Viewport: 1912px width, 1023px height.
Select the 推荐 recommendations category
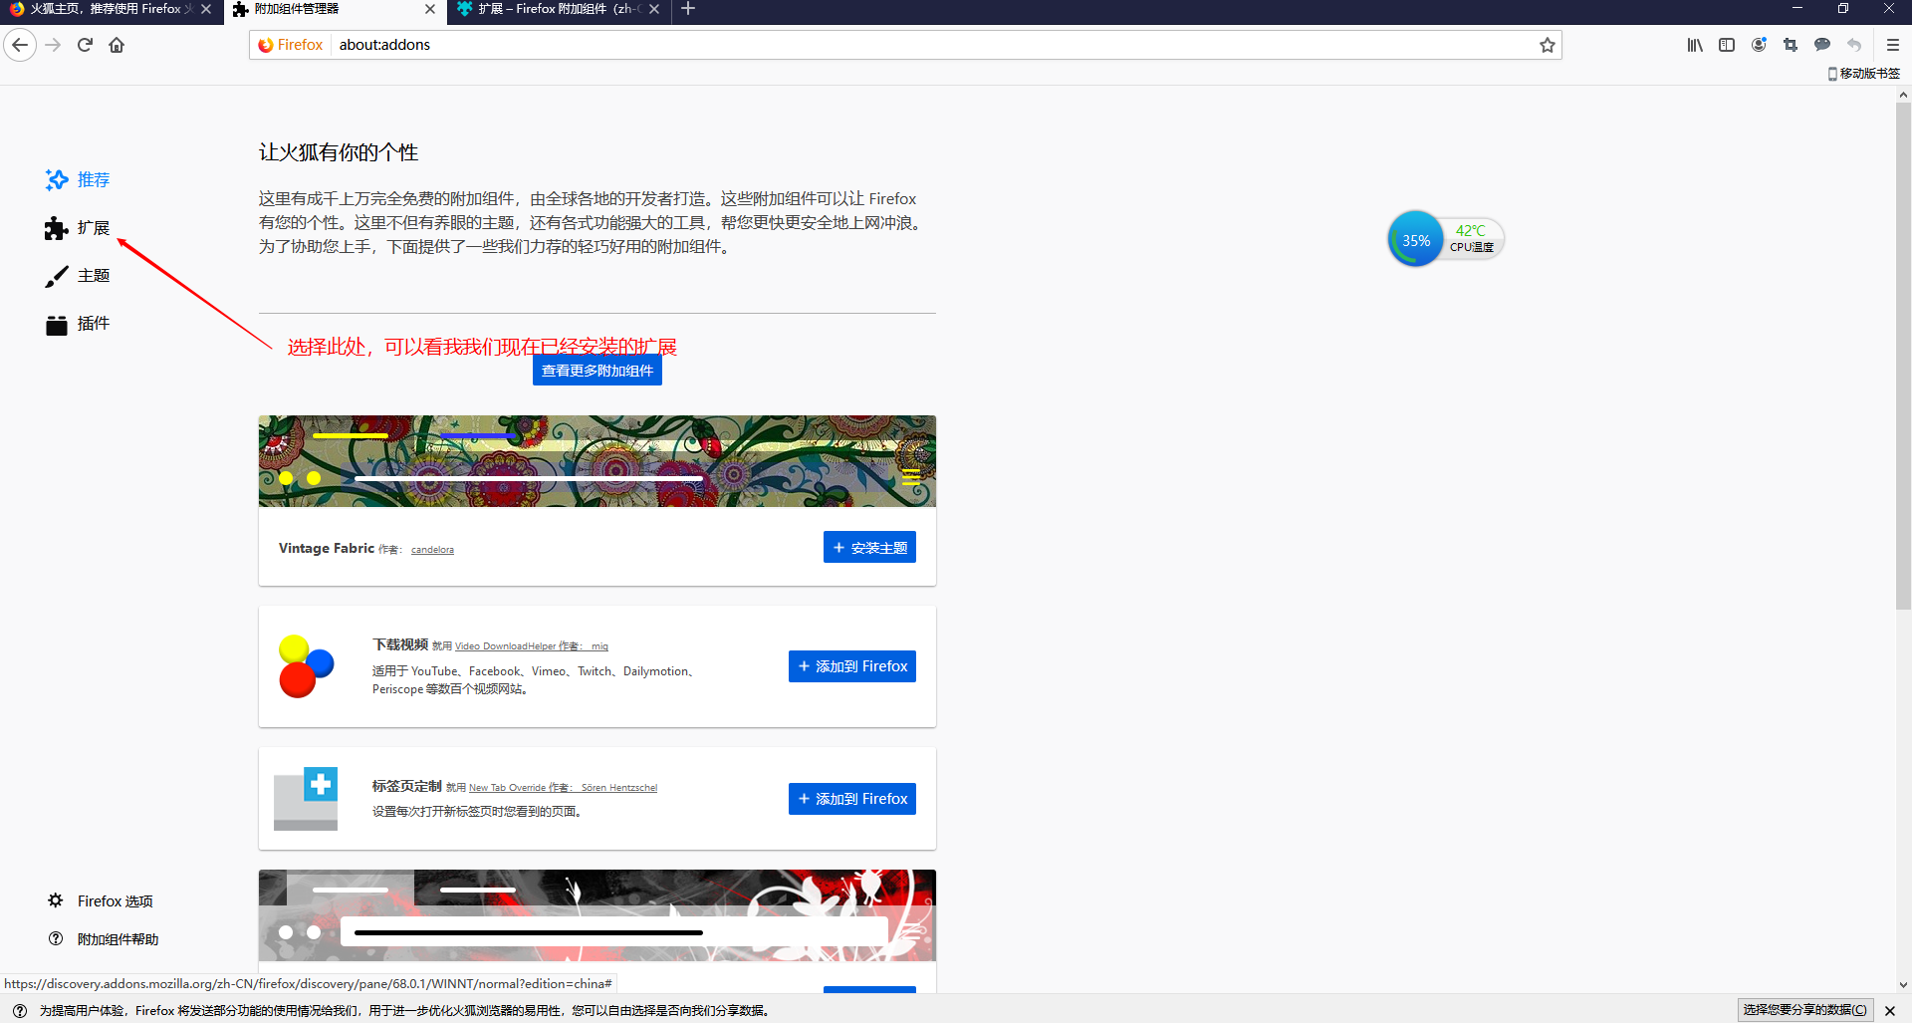click(78, 179)
